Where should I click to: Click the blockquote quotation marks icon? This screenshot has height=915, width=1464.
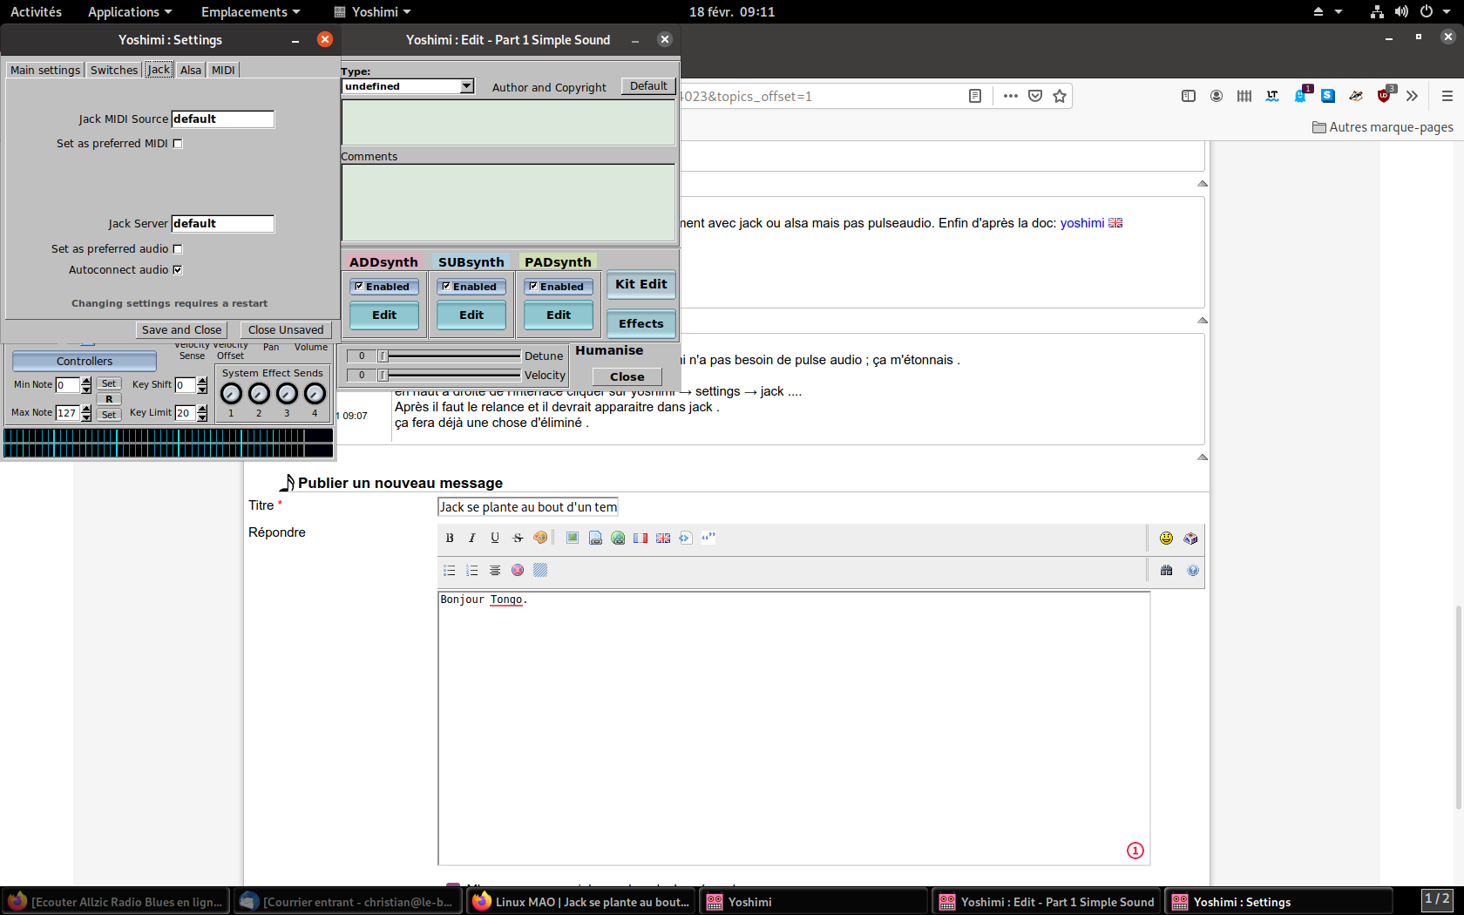708,538
